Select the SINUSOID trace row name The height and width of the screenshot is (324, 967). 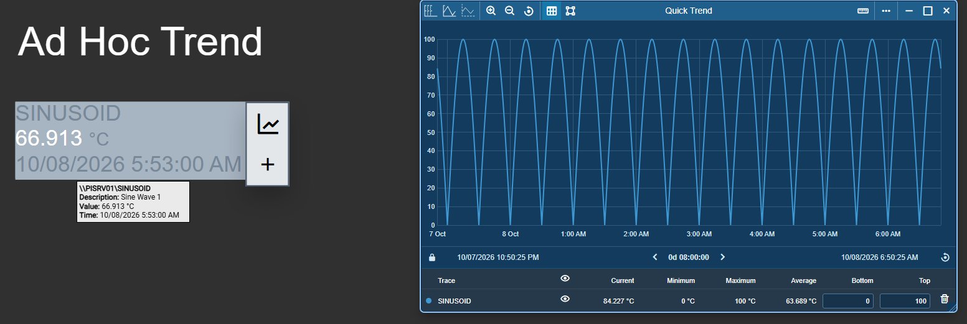[455, 301]
